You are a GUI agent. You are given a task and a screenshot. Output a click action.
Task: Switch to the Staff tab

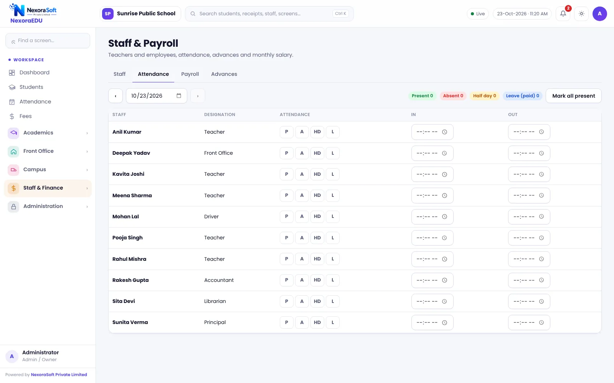tap(119, 74)
